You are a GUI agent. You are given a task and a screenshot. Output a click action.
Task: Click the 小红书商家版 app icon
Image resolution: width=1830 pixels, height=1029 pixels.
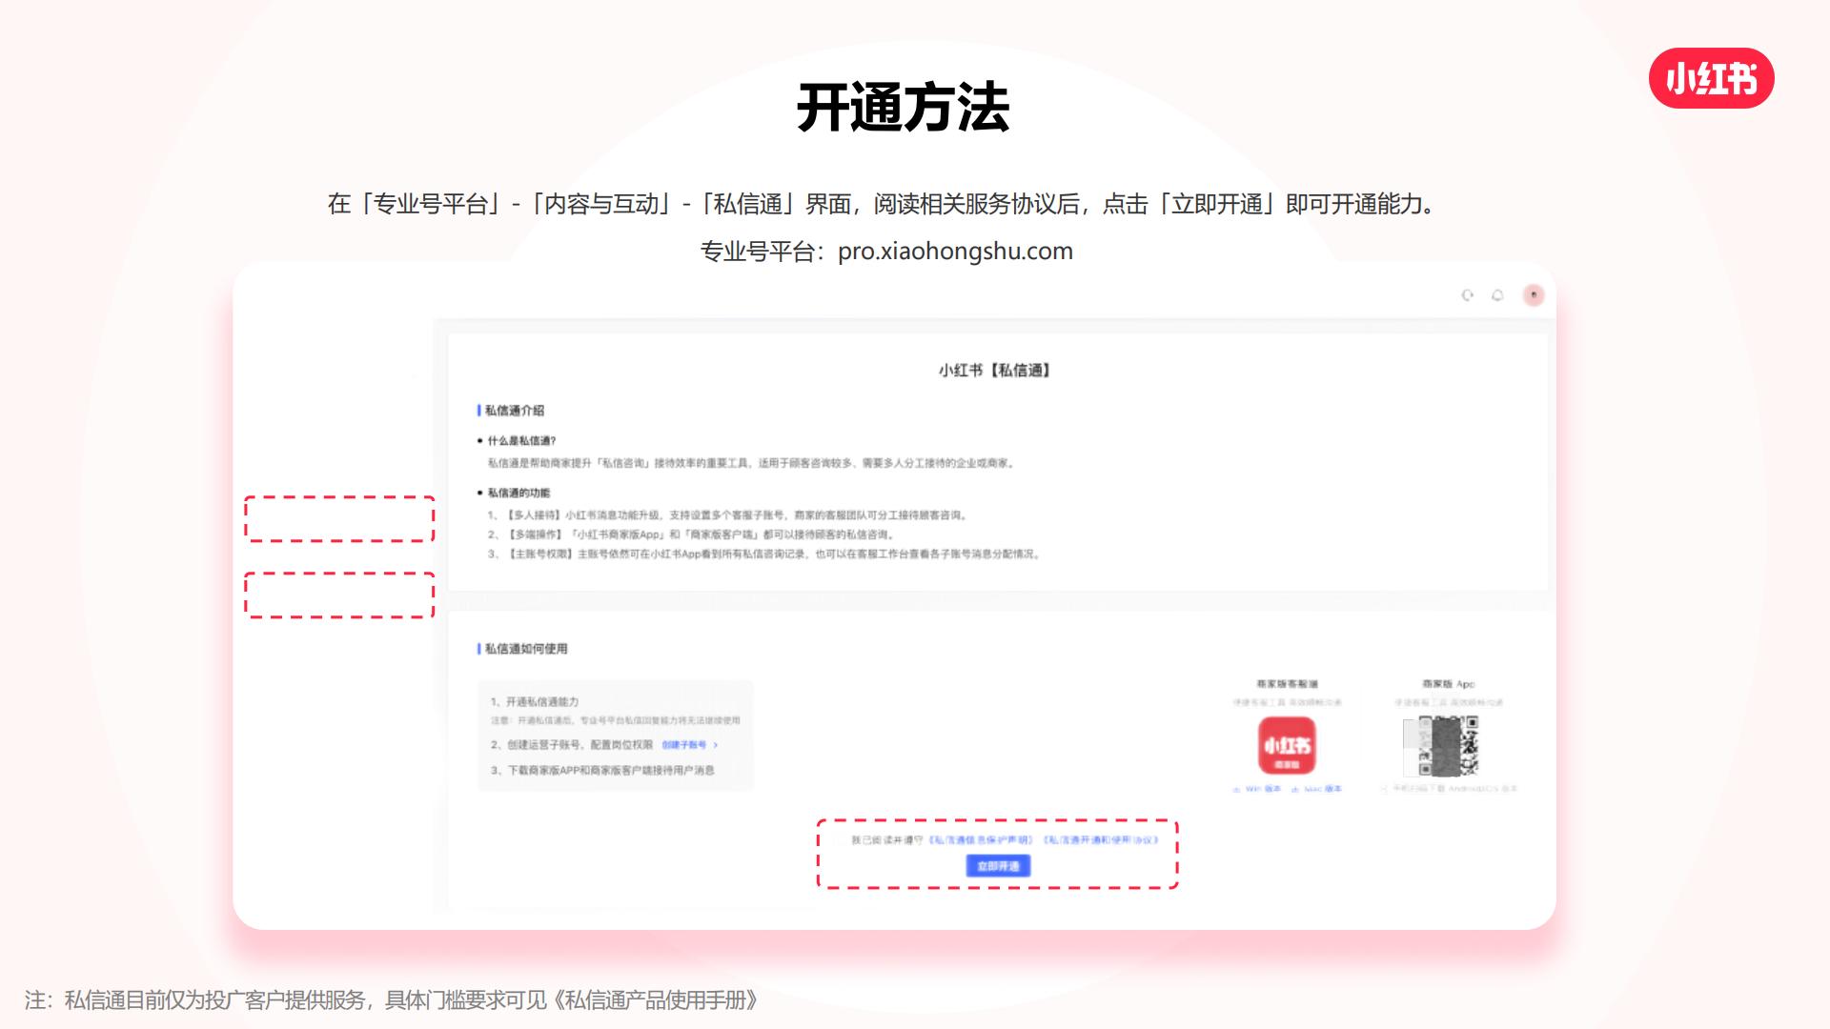pos(1287,746)
